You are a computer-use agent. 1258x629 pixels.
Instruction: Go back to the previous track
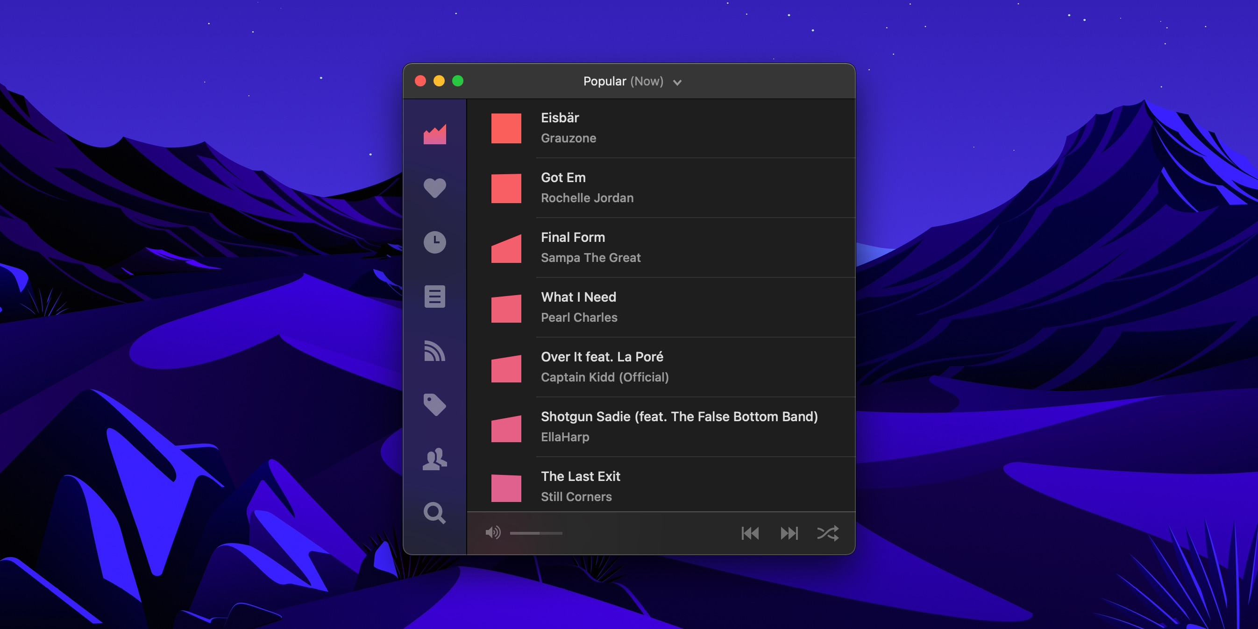click(750, 533)
